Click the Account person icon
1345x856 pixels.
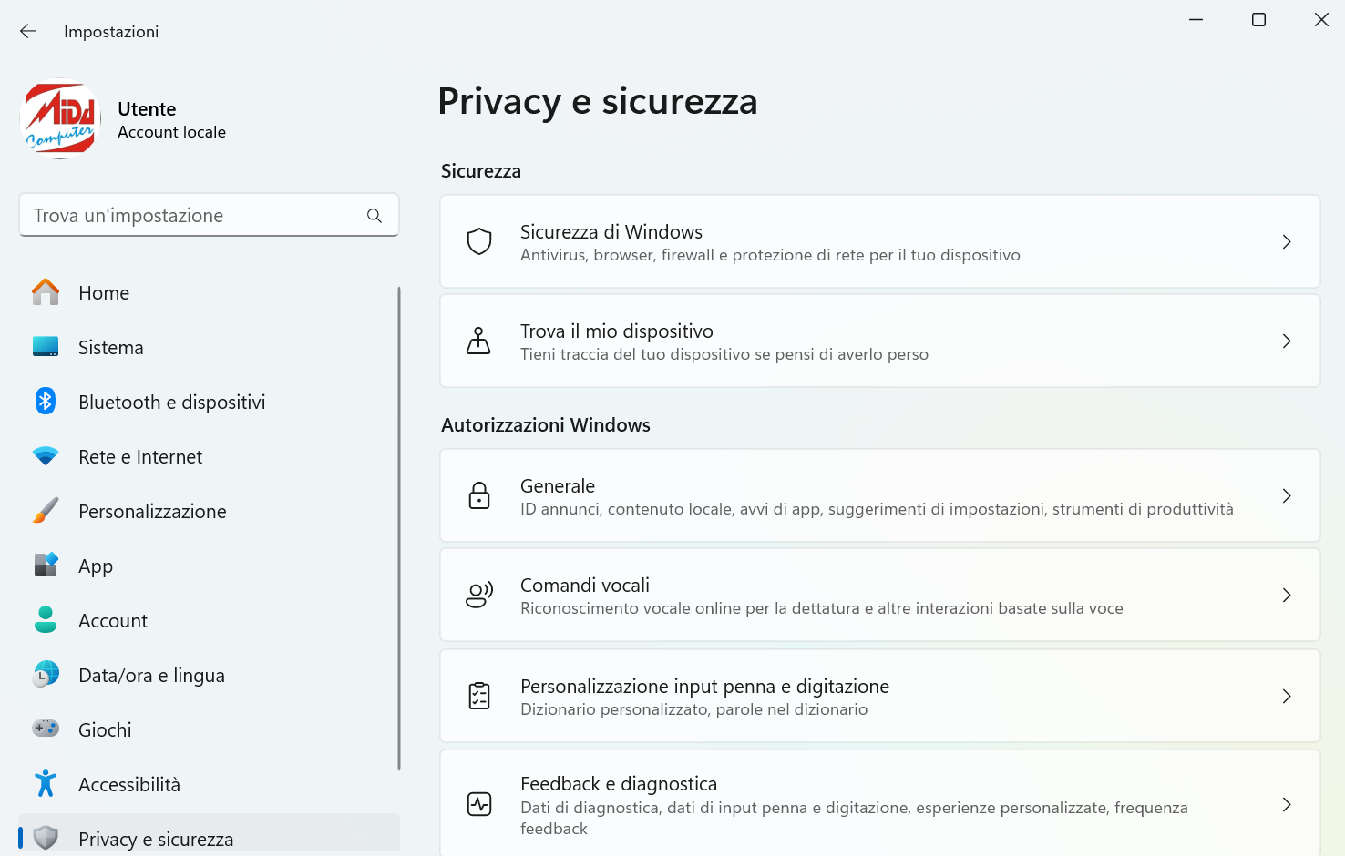(46, 620)
